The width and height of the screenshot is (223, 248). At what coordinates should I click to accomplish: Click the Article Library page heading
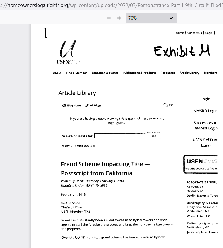pyautogui.click(x=77, y=93)
